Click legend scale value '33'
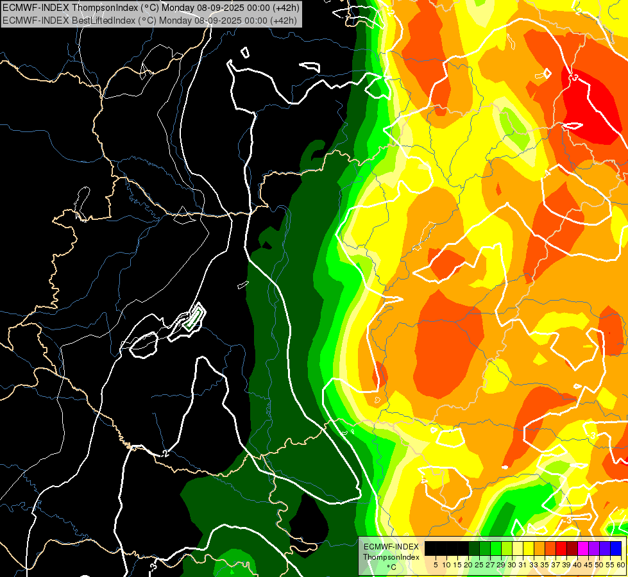 pos(534,565)
